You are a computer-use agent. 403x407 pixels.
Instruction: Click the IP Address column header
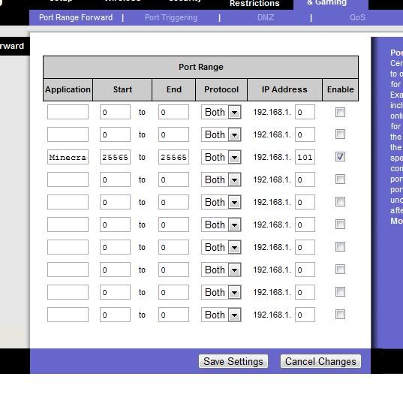click(284, 89)
